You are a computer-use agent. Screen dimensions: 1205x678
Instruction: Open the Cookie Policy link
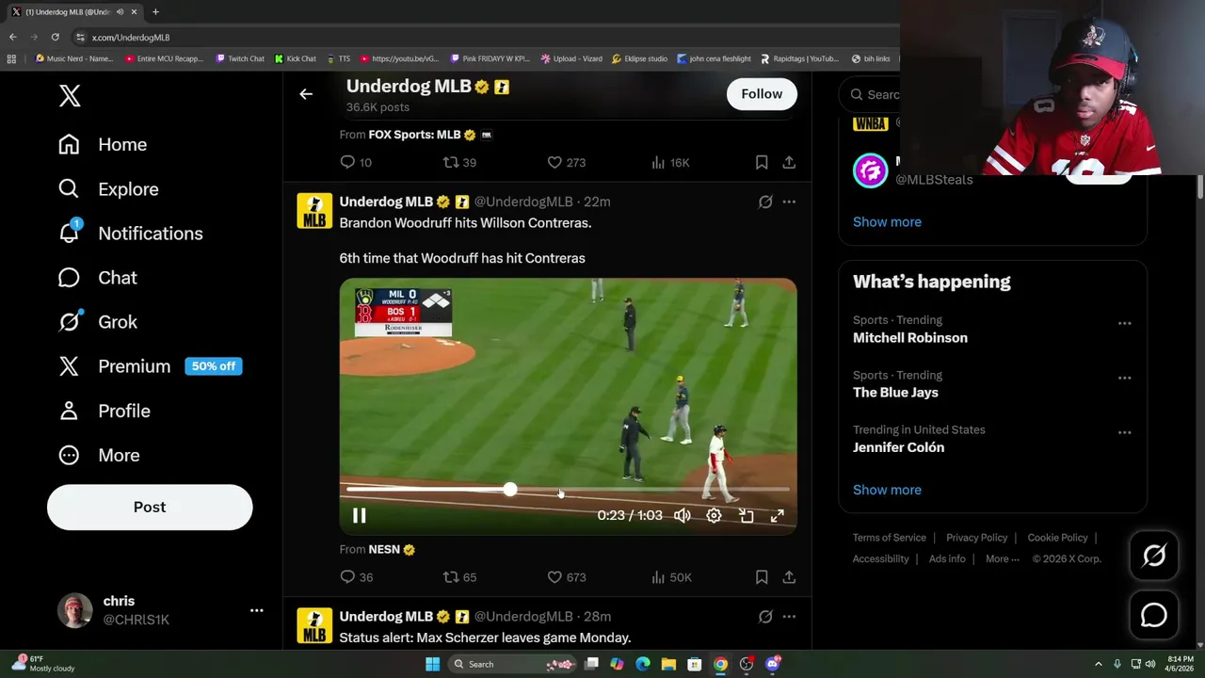click(1057, 538)
